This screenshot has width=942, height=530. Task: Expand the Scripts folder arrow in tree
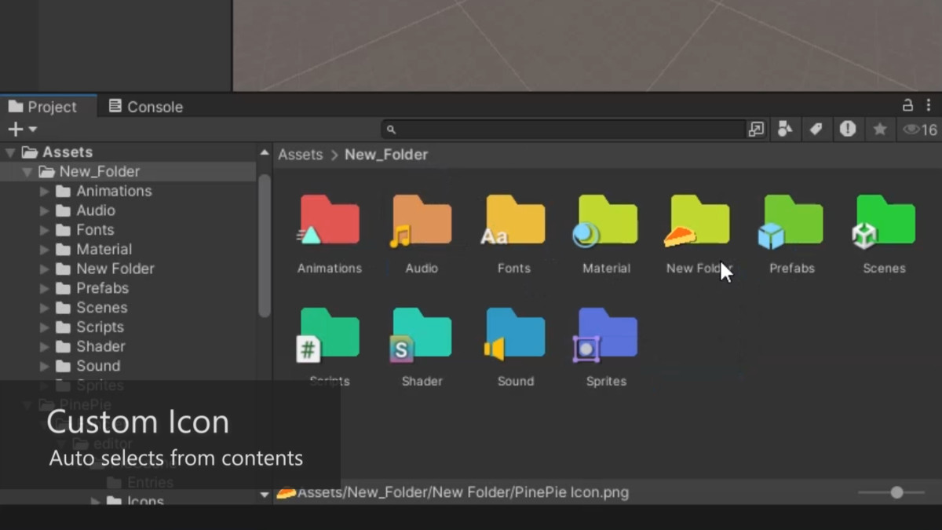[x=45, y=327]
